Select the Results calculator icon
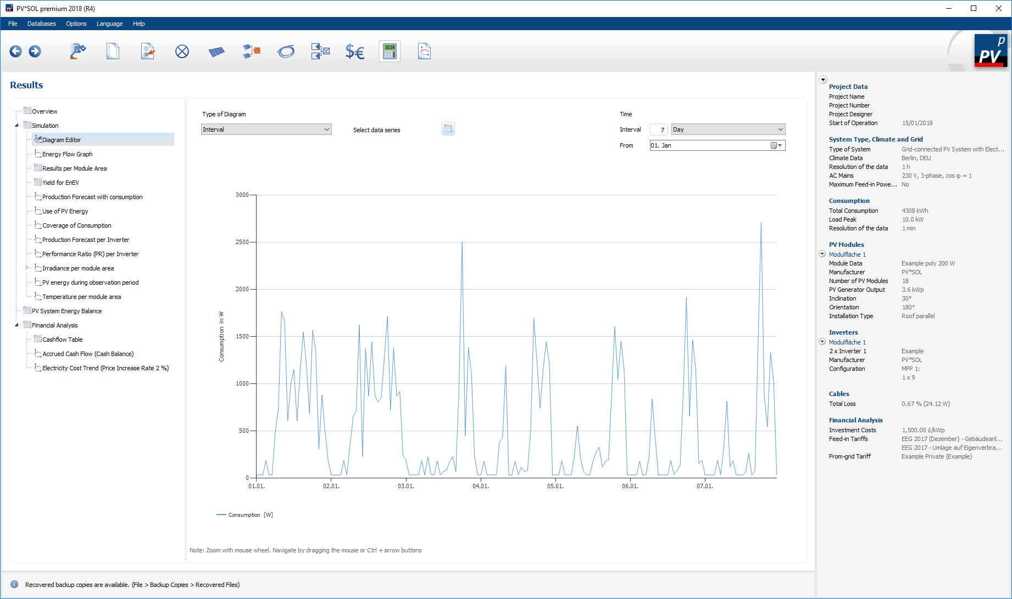This screenshot has height=599, width=1012. [390, 51]
